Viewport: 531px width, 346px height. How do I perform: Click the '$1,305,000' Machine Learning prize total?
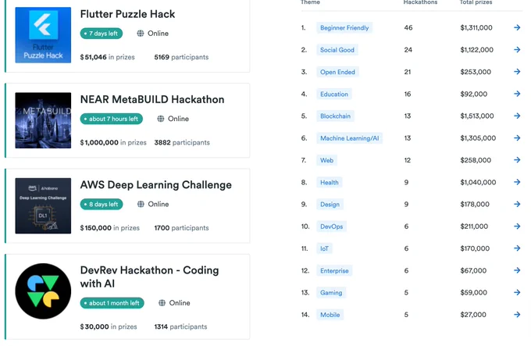(x=478, y=138)
